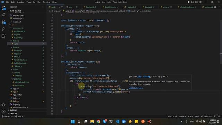Open App.css in the explorer
222x125 pixels.
[x=27, y=89]
